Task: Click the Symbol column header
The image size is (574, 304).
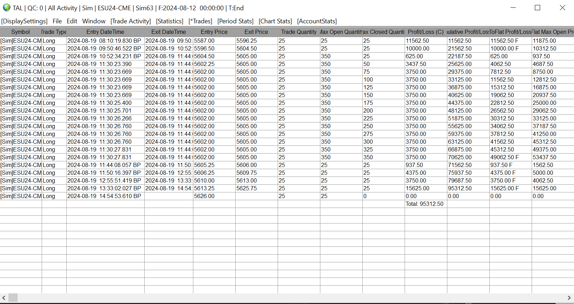Action: pos(21,32)
